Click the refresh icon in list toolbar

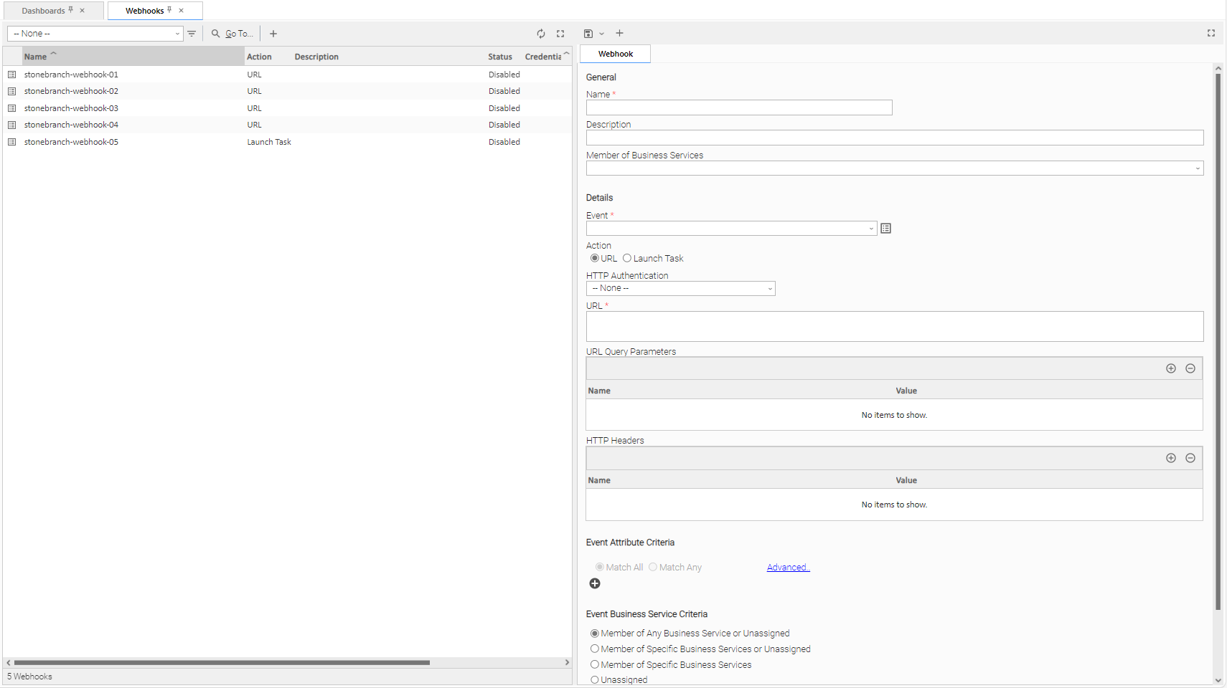tap(541, 34)
